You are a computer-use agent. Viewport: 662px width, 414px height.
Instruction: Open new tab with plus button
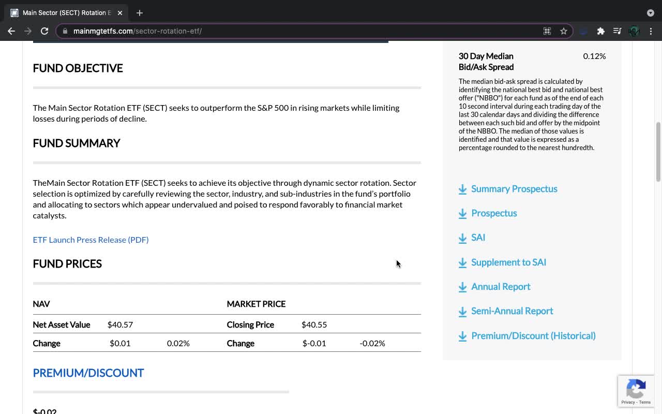point(140,12)
